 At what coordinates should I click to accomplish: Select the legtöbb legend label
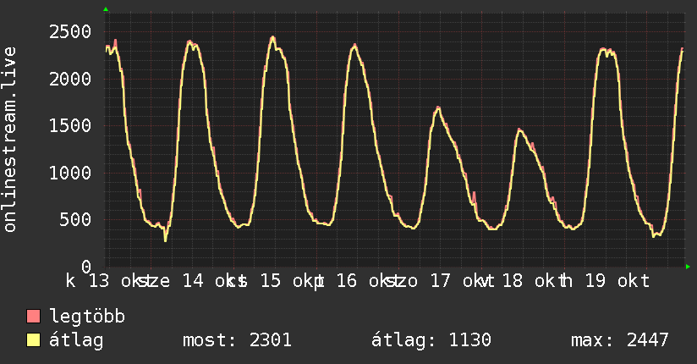[87, 316]
